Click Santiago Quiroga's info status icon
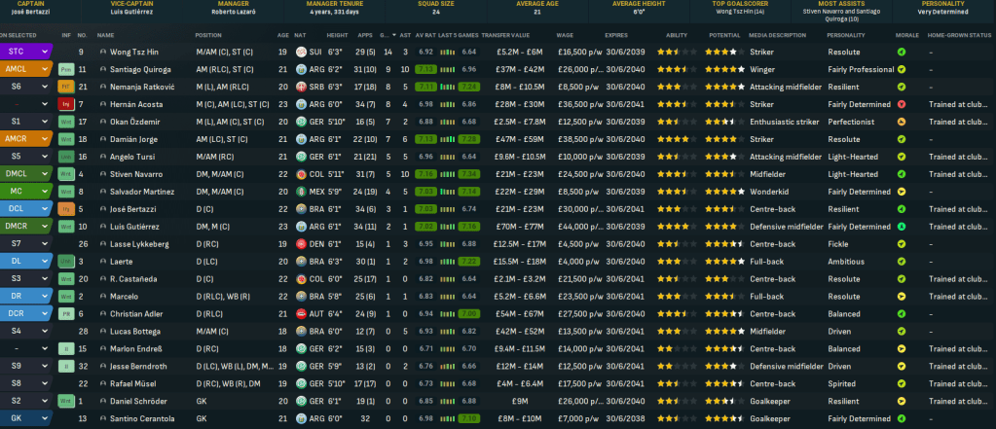Image resolution: width=996 pixels, height=429 pixels. [66, 69]
